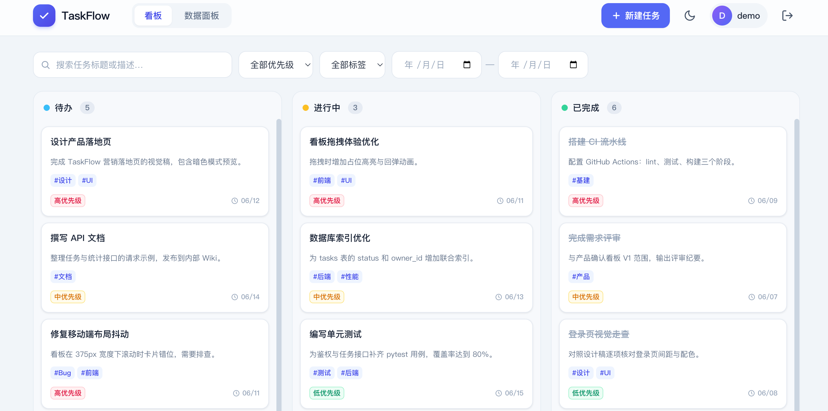Open the 登录页视觉走查 completed task
This screenshot has width=828, height=411.
[673, 363]
